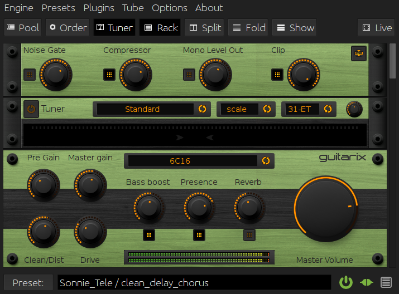Show the plugin Pool panel
Screen dimensions: 399x294
(x=23, y=27)
